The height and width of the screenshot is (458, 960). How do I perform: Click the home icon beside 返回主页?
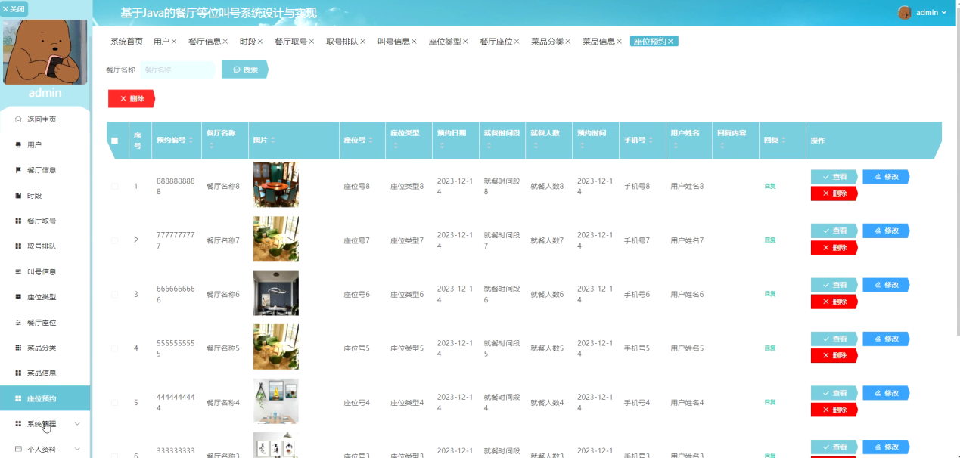coord(18,119)
